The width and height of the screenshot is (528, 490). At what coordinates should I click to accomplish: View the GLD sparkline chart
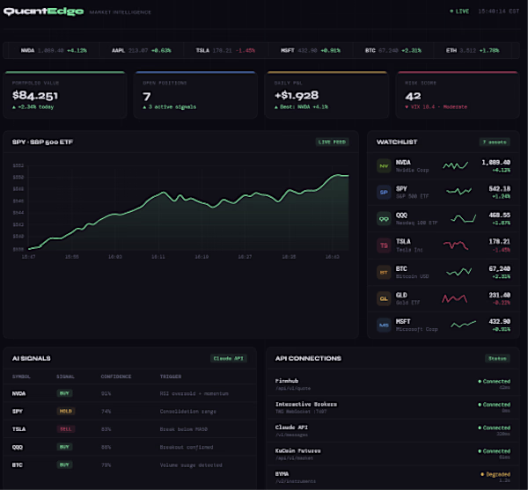(455, 298)
